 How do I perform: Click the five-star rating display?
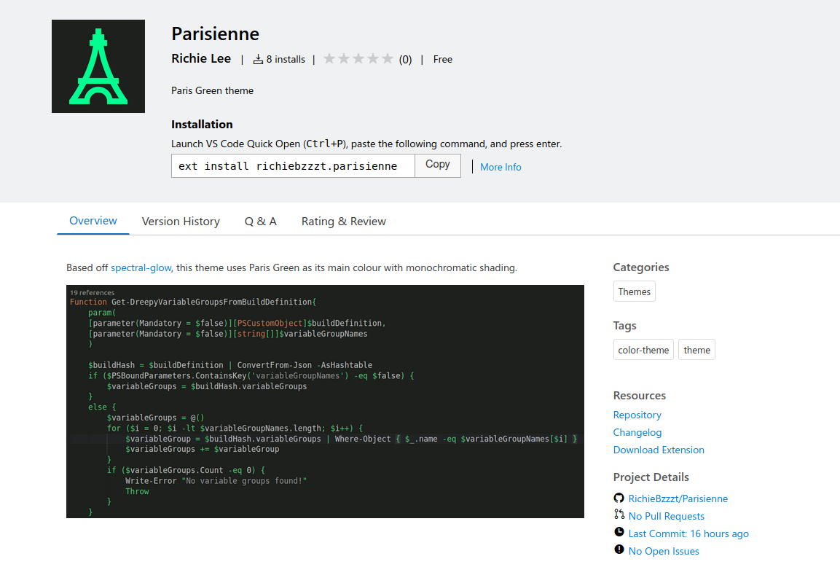(x=358, y=59)
